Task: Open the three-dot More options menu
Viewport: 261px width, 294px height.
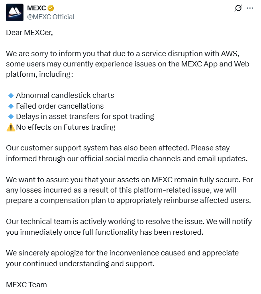Action: click(250, 8)
